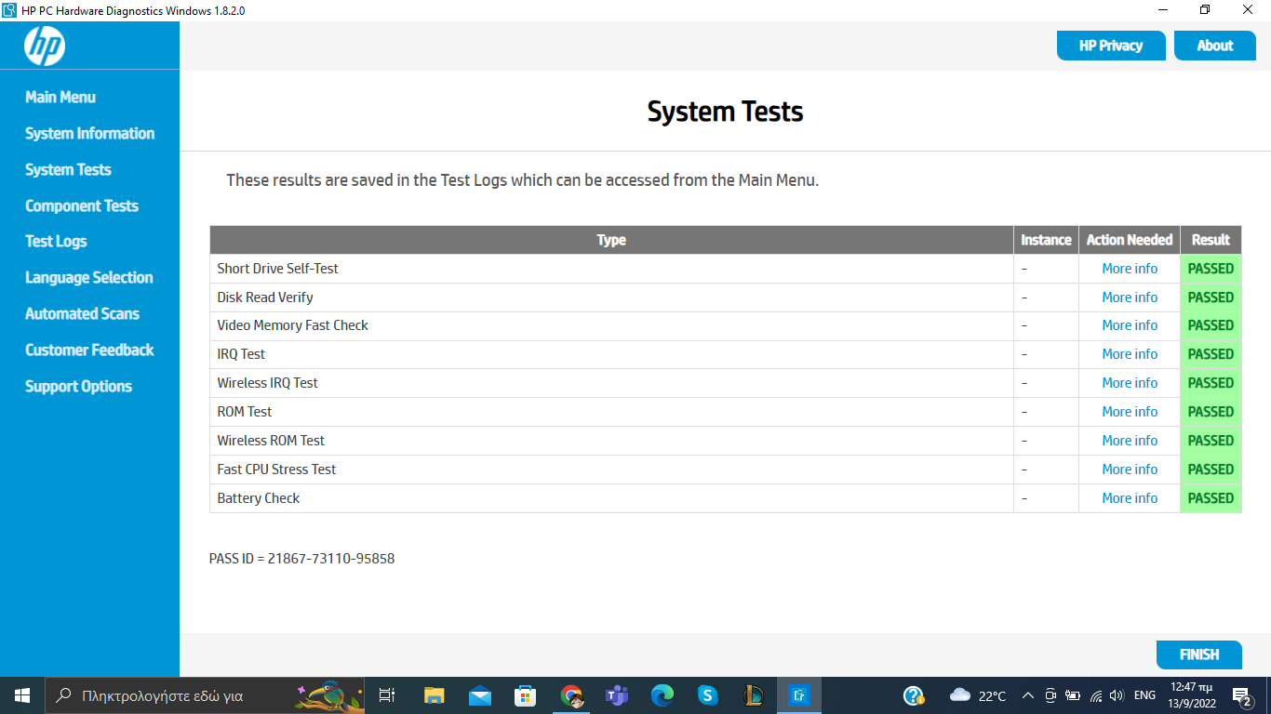The image size is (1271, 714).
Task: Click the Video Memory Fast Check label
Action: 292,325
